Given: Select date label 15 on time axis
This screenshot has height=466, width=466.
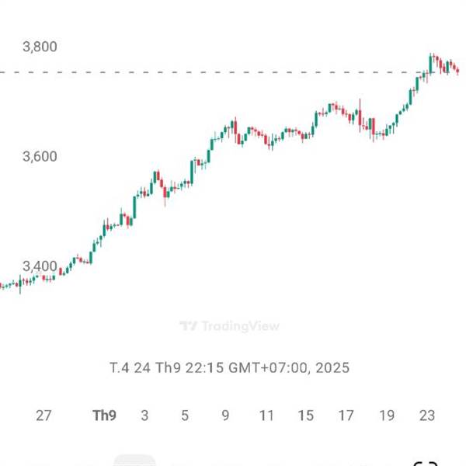Looking at the screenshot, I should pyautogui.click(x=307, y=416).
